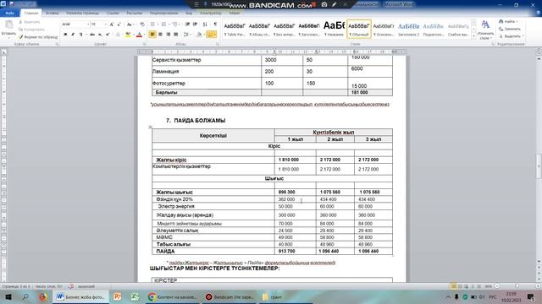
Task: Open PowerPoint from the taskbar
Action: 118,296
